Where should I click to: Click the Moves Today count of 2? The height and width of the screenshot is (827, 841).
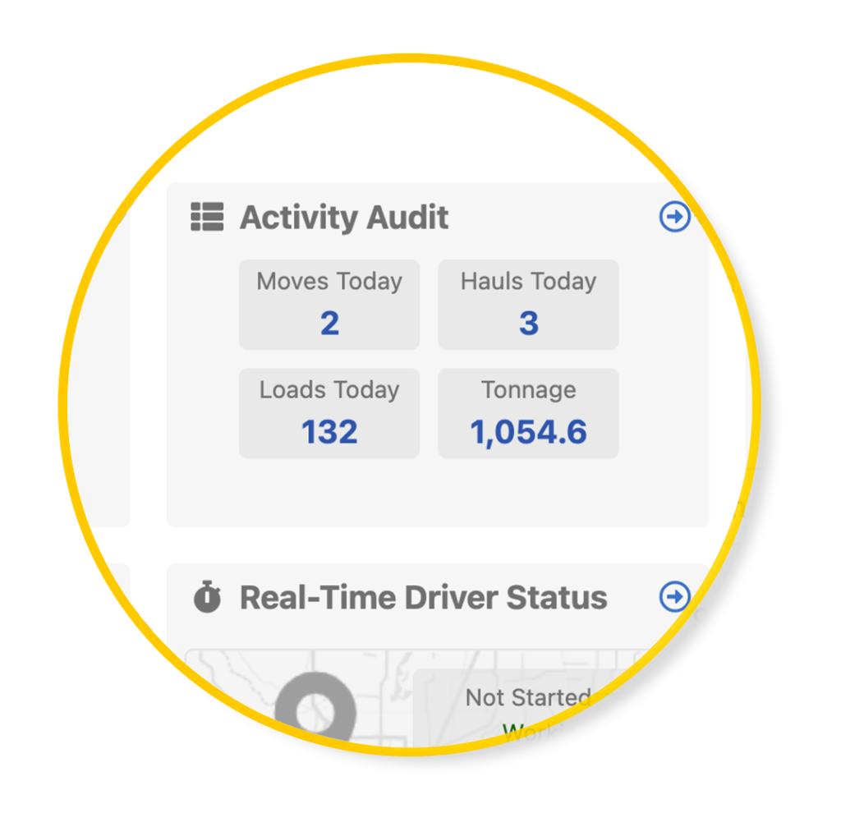[329, 324]
